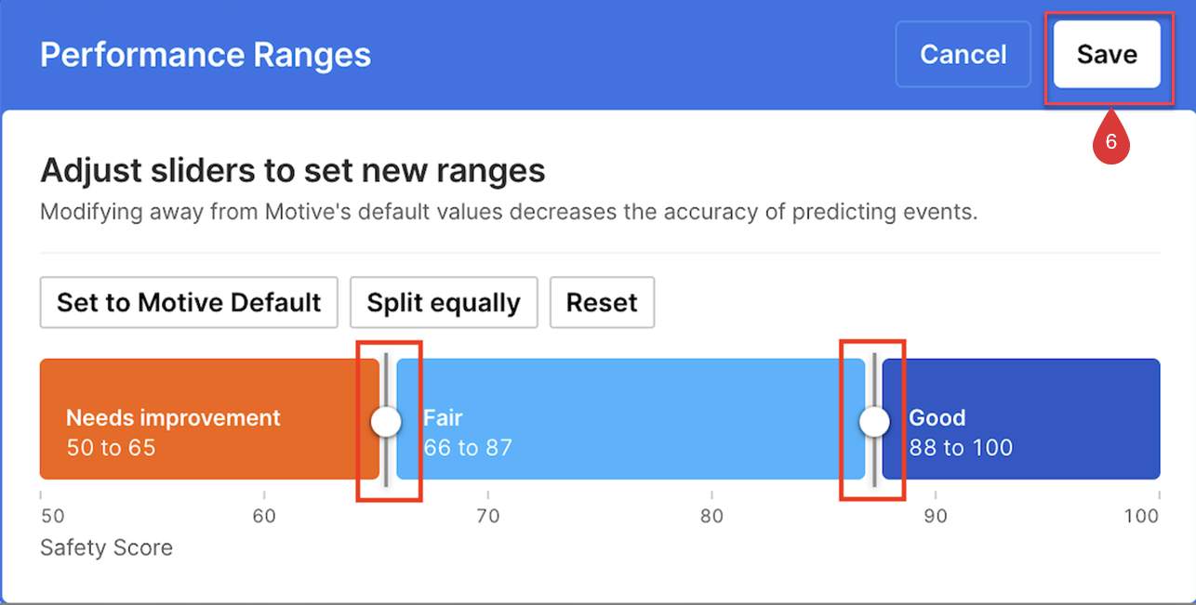Viewport: 1196px width, 605px height.
Task: Click slider handle between Needs improvement and Fair
Action: 386,422
